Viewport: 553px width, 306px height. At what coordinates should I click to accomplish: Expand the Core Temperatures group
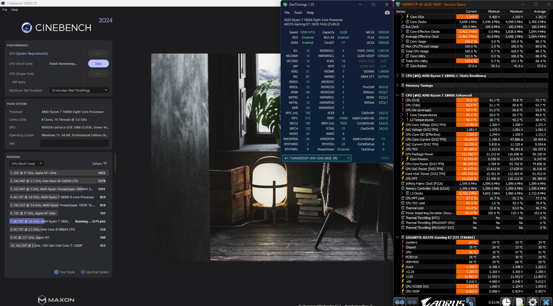(402, 115)
